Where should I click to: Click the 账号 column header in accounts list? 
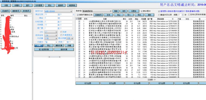12,16
